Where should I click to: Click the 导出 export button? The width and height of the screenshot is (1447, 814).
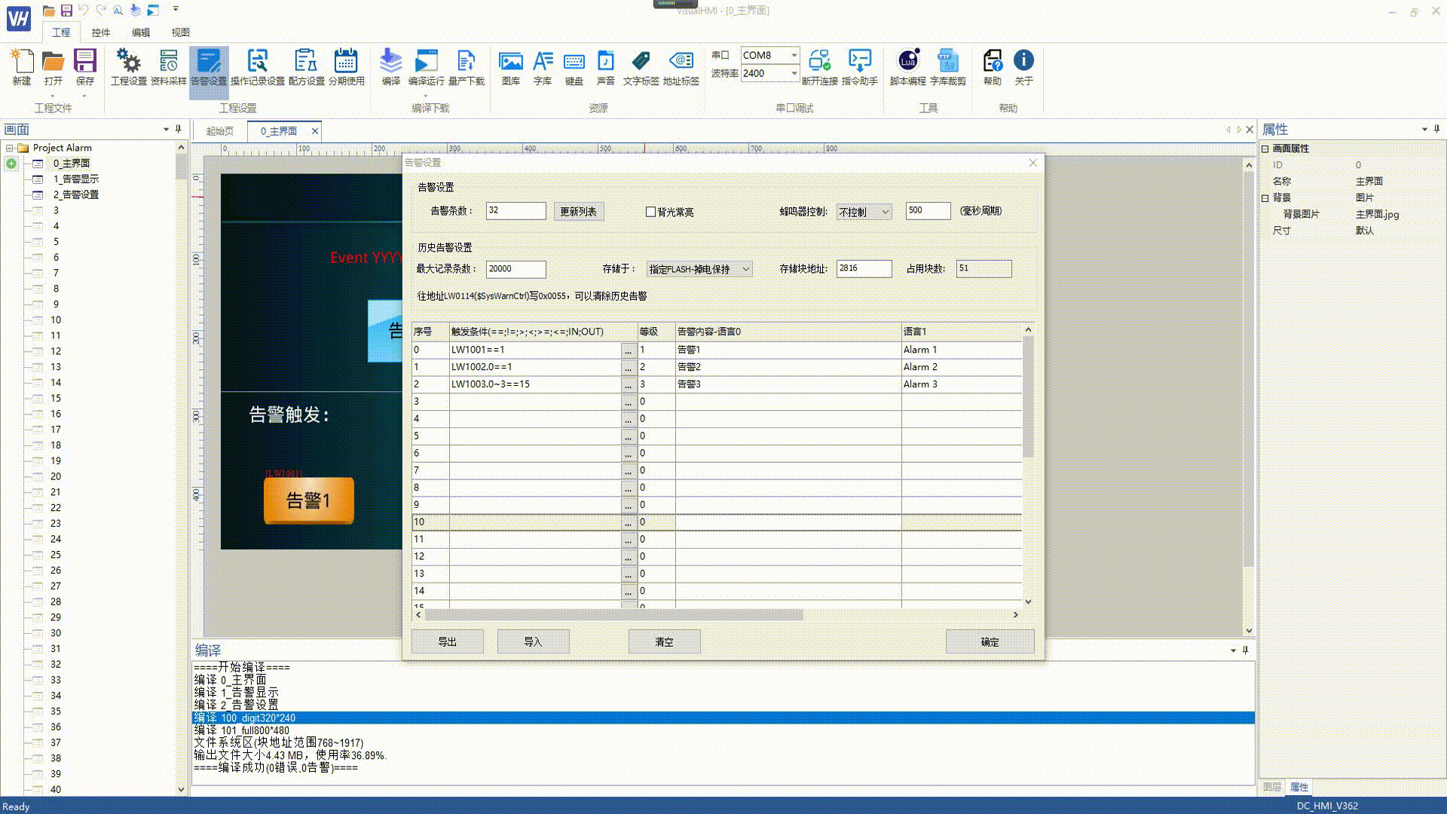click(x=447, y=642)
